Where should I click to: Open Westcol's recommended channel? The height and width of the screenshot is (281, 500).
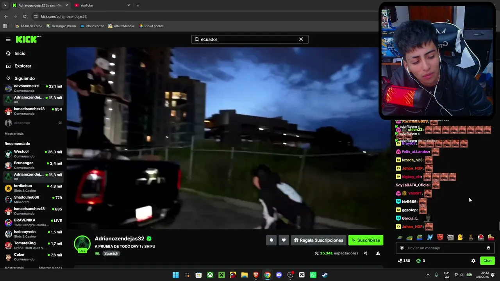coord(33,154)
